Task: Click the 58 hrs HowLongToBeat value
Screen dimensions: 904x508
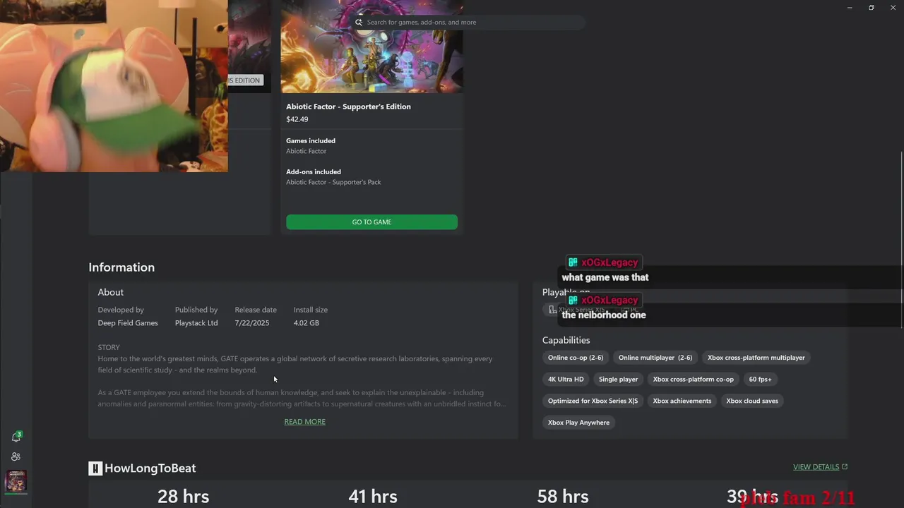Action: pyautogui.click(x=563, y=497)
